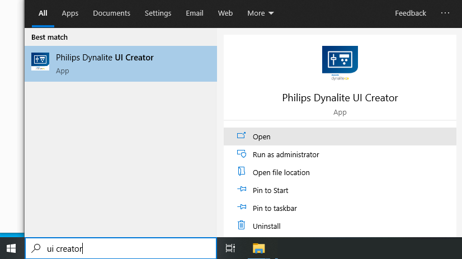Open the three-dots options menu
The height and width of the screenshot is (259, 462).
(x=445, y=13)
